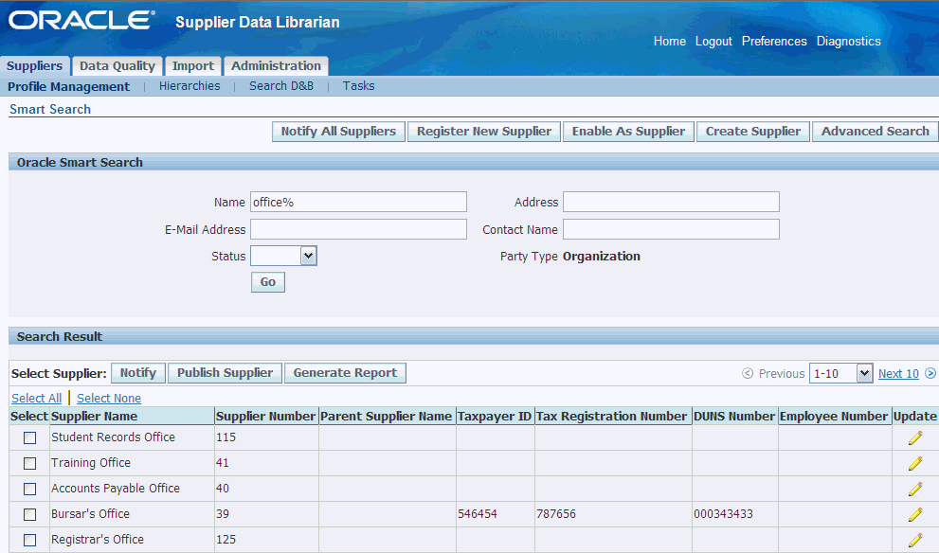The height and width of the screenshot is (553, 939).
Task: Click the Generate Report button
Action: pyautogui.click(x=345, y=373)
